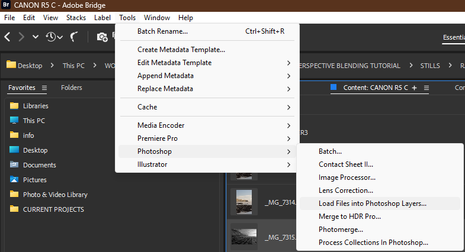Go forward with the right arrow
465x252 pixels.
[x=21, y=37]
